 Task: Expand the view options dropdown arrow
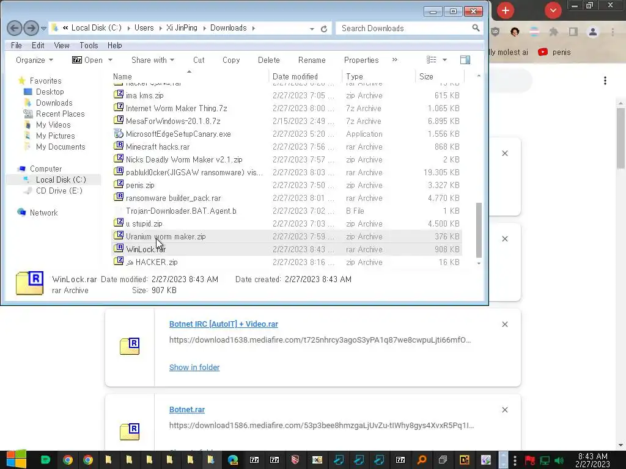coord(445,60)
